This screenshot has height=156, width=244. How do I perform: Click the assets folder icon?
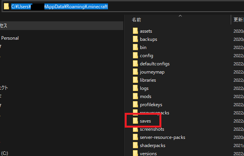click(x=135, y=31)
